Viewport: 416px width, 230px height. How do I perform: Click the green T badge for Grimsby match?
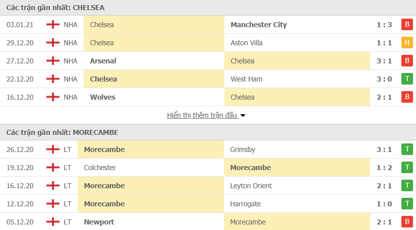tap(406, 149)
